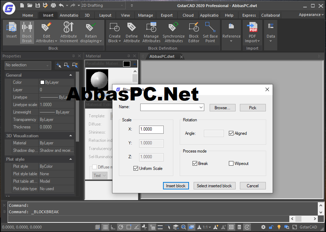Select the Attribute Increment tool

pyautogui.click(x=69, y=32)
